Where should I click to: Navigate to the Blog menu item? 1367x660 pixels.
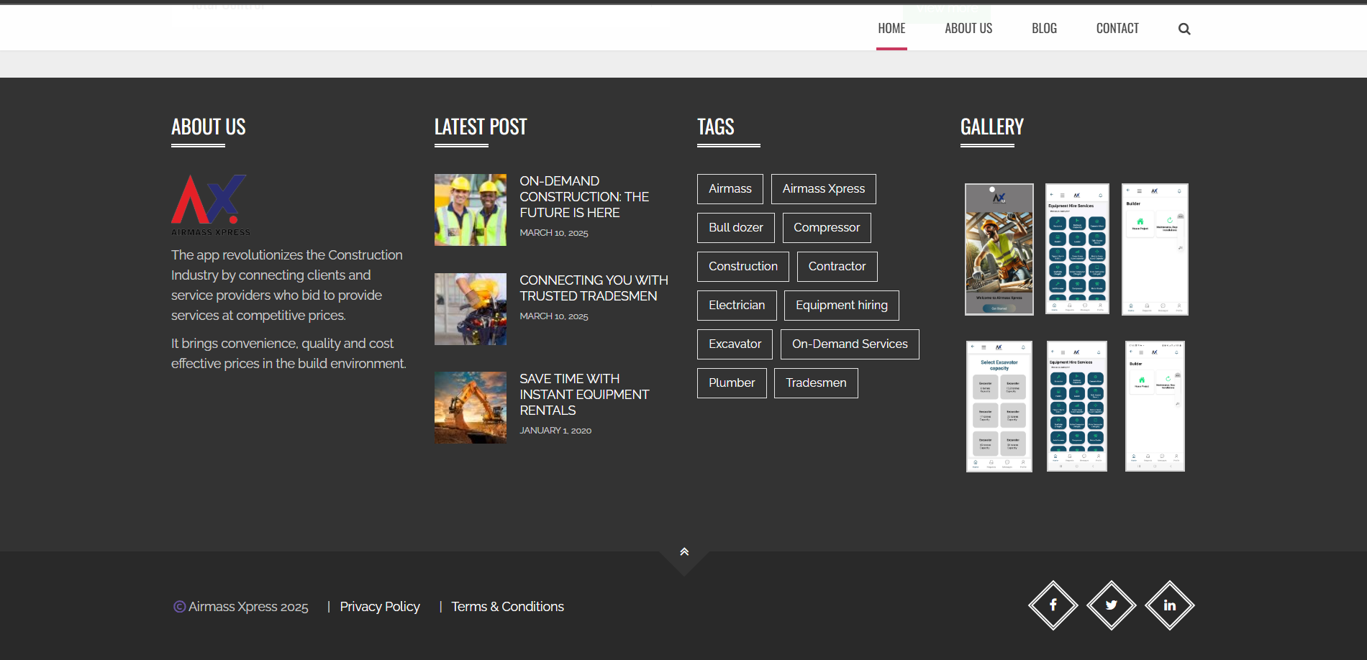coord(1044,29)
